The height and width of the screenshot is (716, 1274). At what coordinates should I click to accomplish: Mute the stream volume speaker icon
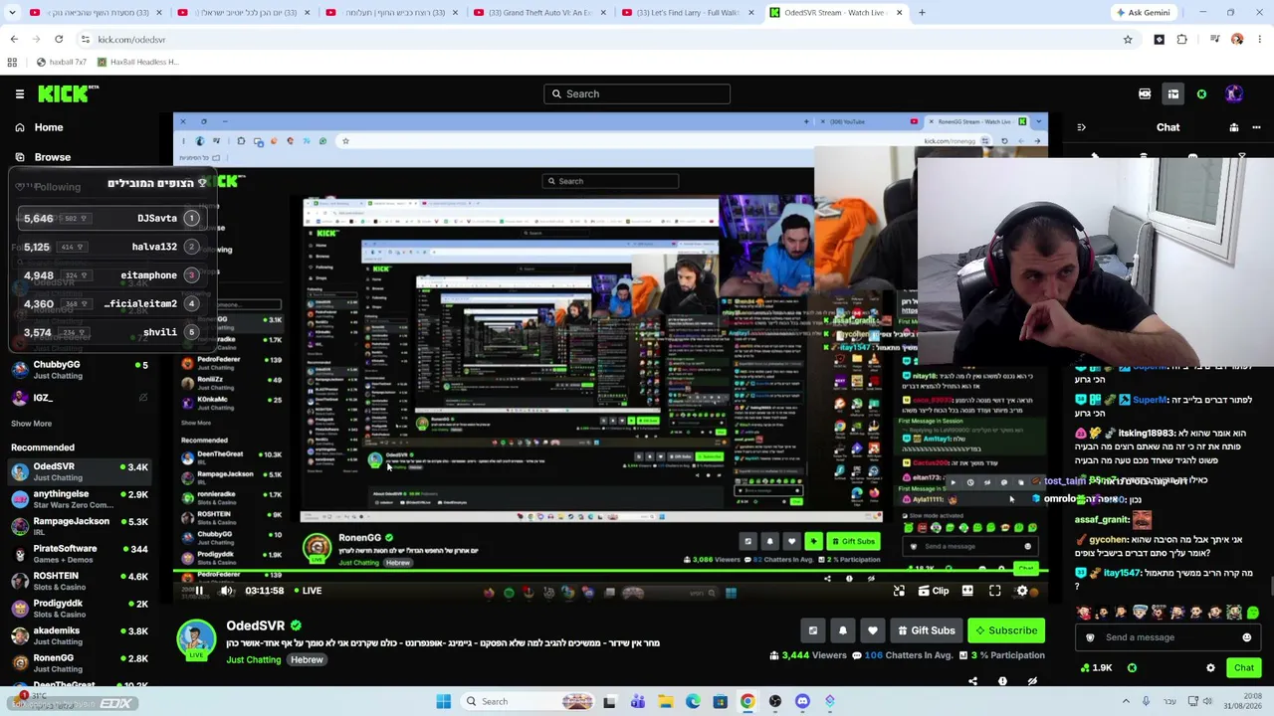[227, 591]
